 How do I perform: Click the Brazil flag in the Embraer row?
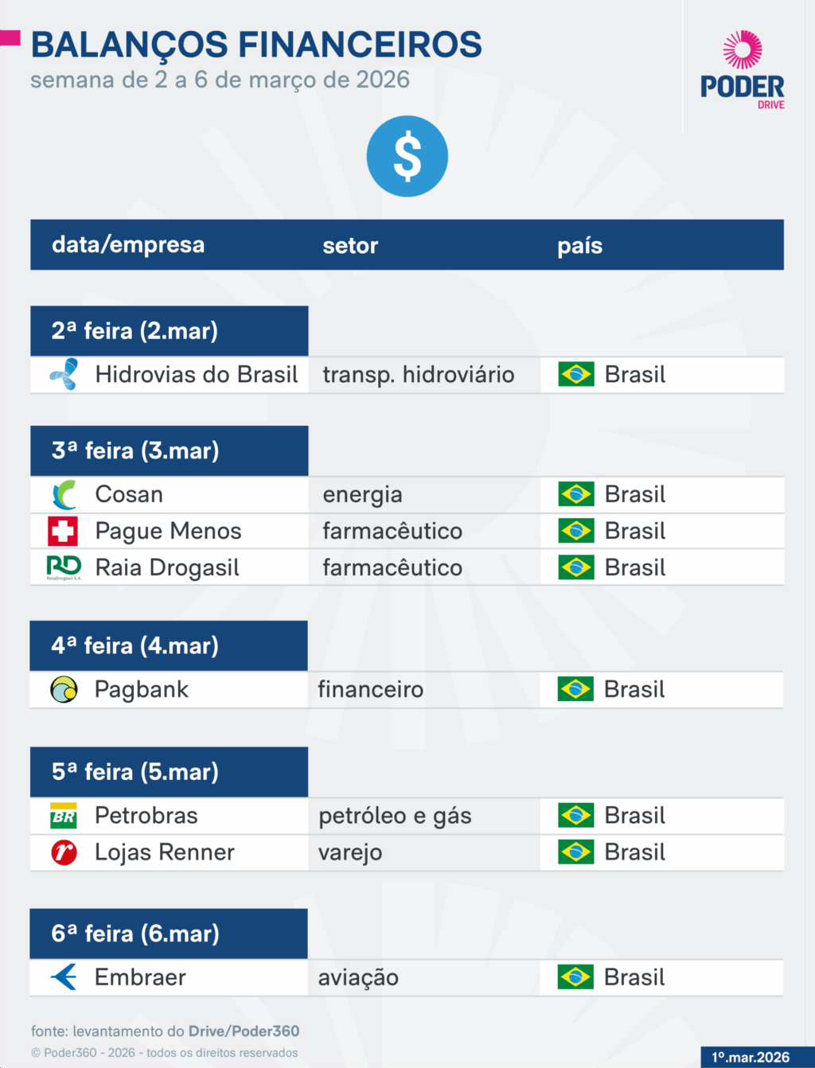tap(575, 976)
